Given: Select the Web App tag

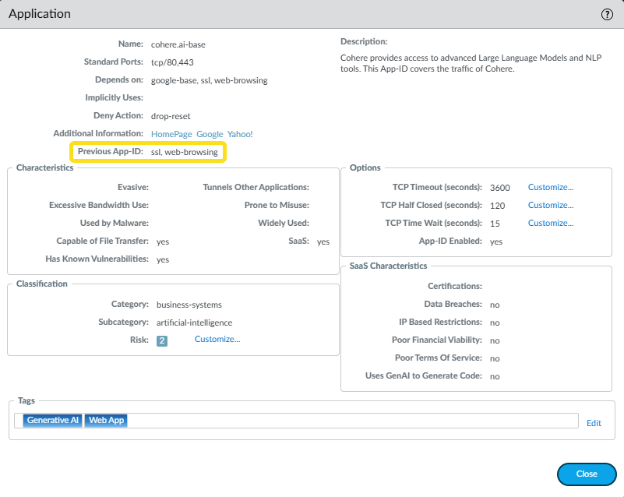Looking at the screenshot, I should [107, 421].
